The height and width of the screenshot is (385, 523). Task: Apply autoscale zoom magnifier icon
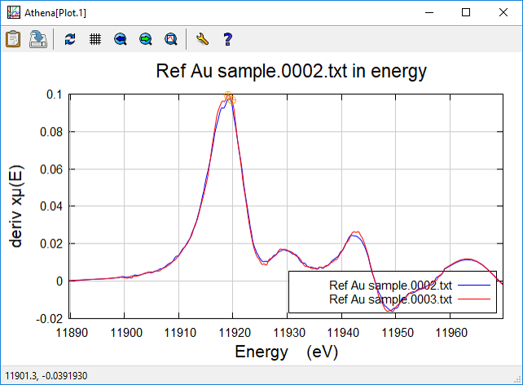171,39
